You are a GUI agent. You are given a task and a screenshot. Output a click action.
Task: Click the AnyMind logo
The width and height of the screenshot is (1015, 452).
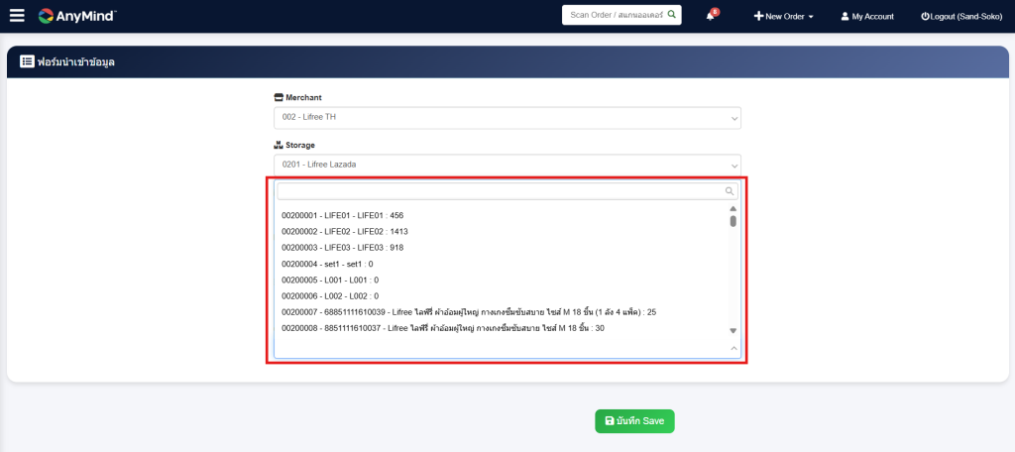[x=77, y=16]
